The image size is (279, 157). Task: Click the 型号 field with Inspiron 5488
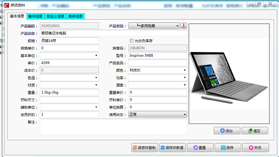point(158,56)
